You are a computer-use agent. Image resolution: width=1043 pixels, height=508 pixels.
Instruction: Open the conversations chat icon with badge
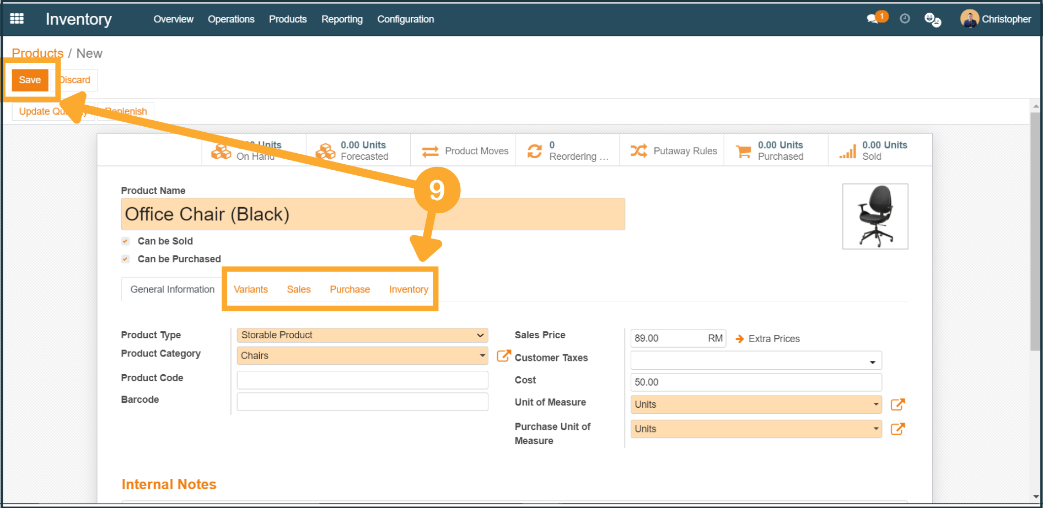pyautogui.click(x=873, y=19)
